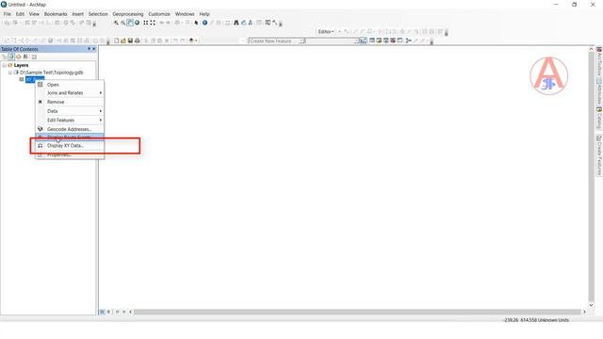Select the D:\Sample Test\Topology.gdb entry
This screenshot has height=339, width=603.
(x=52, y=73)
